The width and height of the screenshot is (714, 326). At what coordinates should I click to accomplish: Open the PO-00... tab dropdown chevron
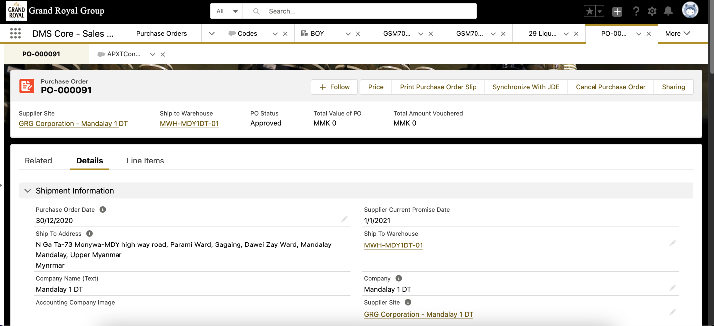[x=638, y=34]
